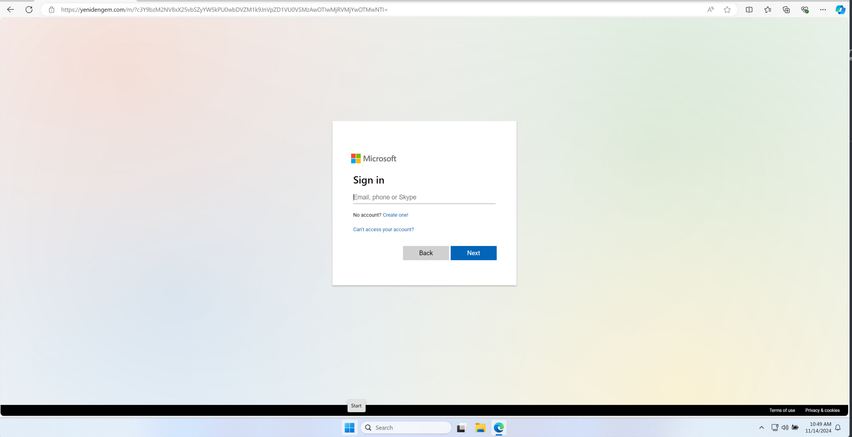Screen dimensions: 852x437
Task: Follow the Create one! link
Action: tap(395, 215)
